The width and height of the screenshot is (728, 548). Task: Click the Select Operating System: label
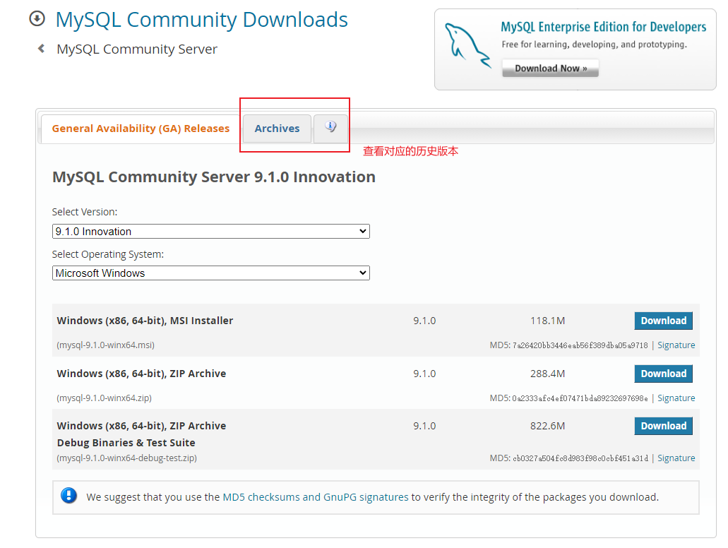(108, 254)
